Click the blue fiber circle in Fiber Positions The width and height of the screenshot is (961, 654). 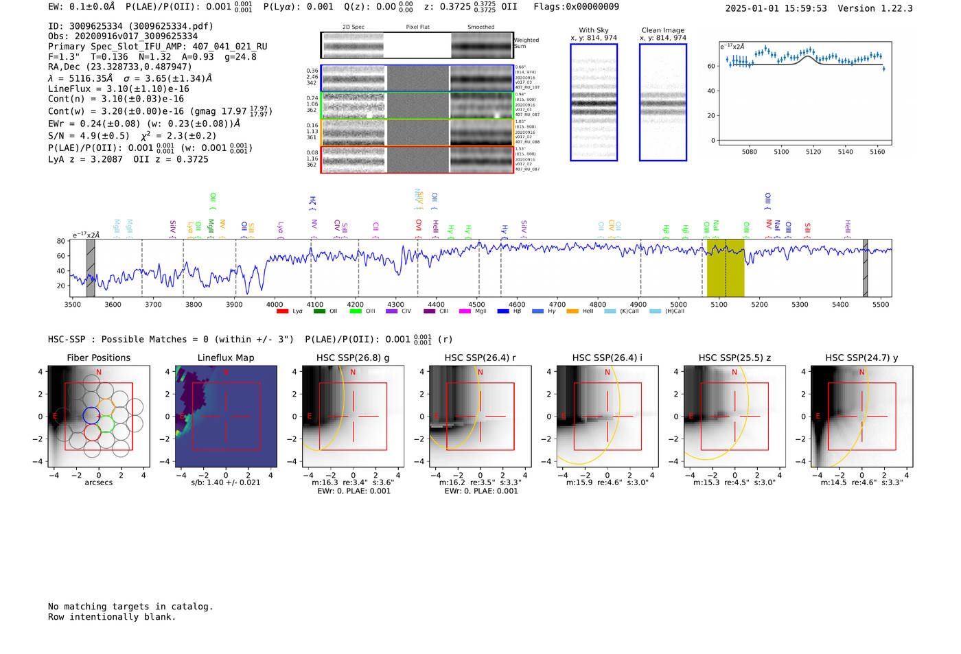pos(91,415)
